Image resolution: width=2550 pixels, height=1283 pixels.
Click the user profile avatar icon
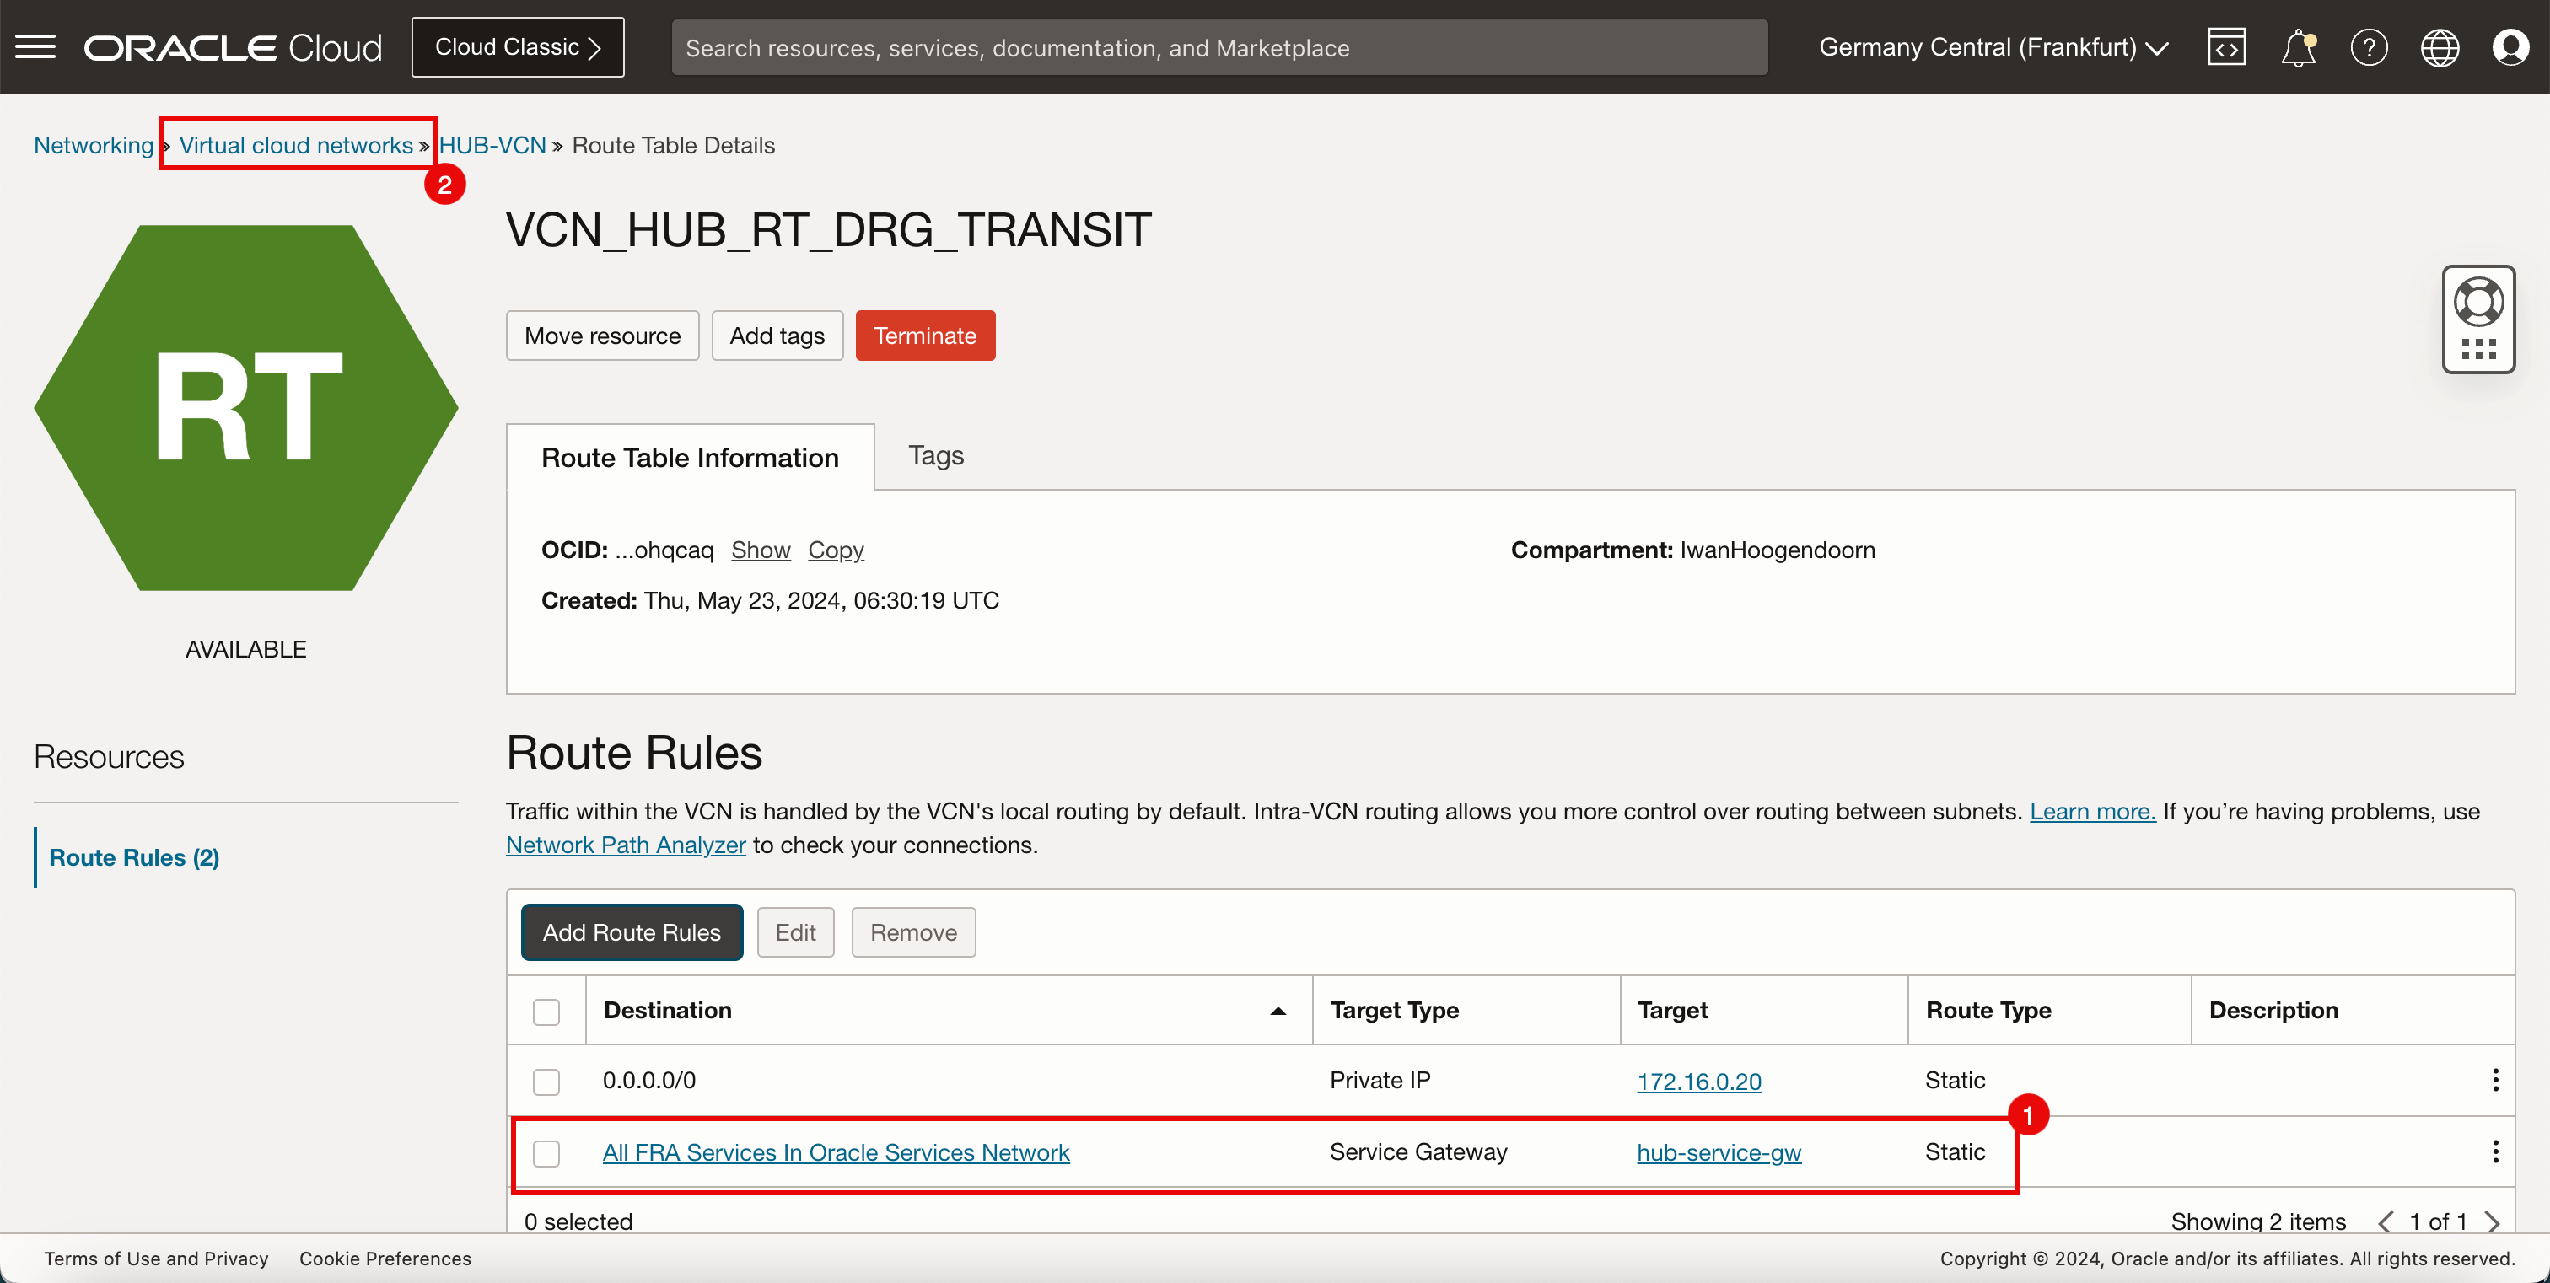click(2510, 46)
